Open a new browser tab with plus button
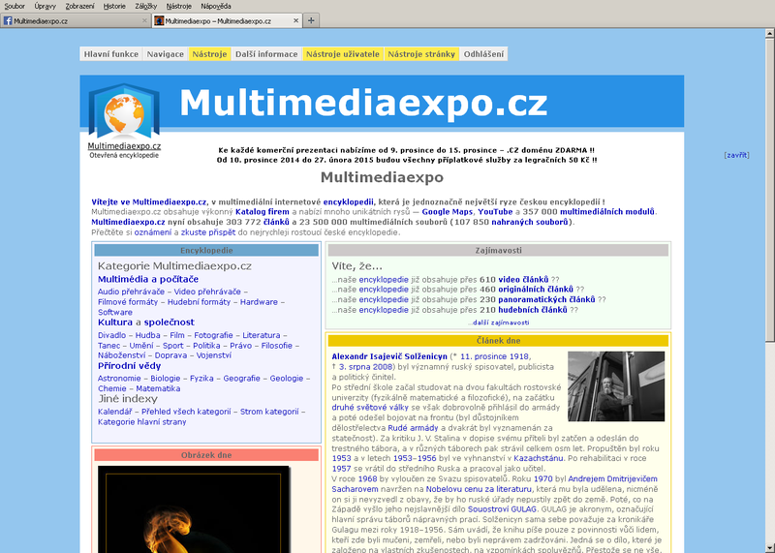The width and height of the screenshot is (775, 553). point(311,20)
